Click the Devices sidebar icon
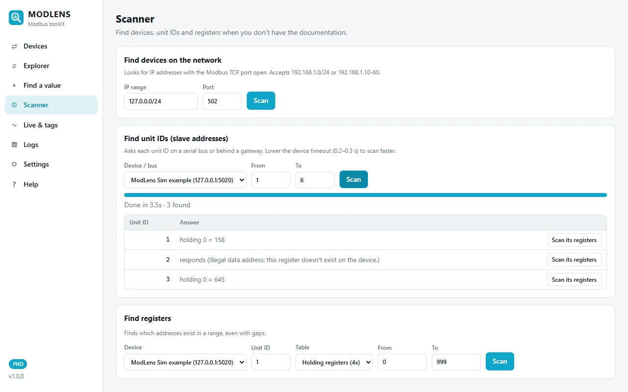Image resolution: width=628 pixels, height=392 pixels. 14,46
